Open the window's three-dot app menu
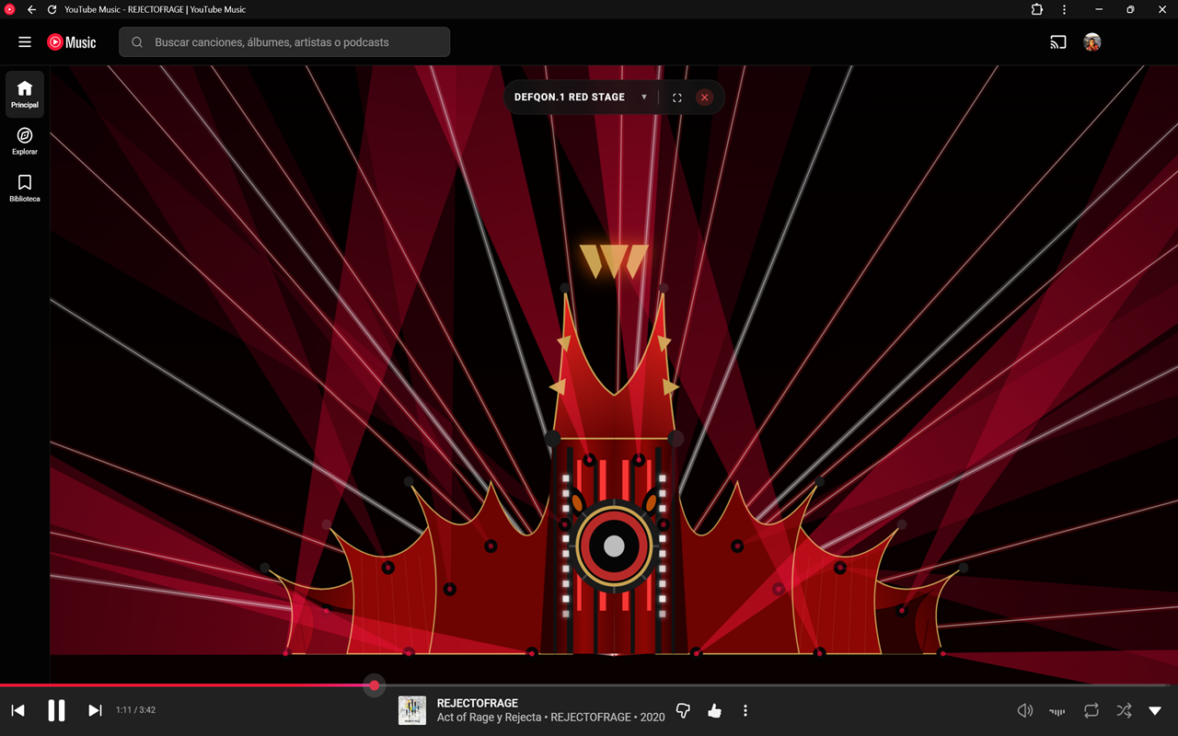Image resolution: width=1178 pixels, height=736 pixels. tap(1065, 9)
